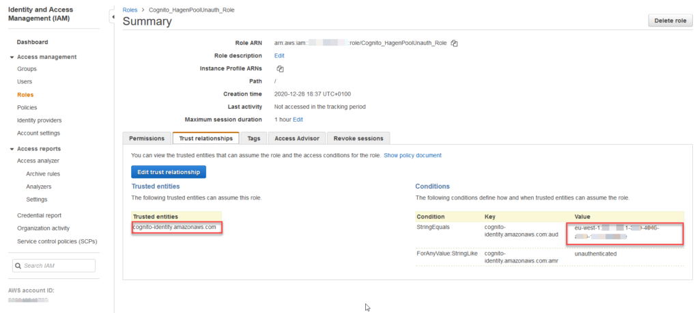Edit the maximum session duration
Viewport: 699px width, 313px height.
298,119
